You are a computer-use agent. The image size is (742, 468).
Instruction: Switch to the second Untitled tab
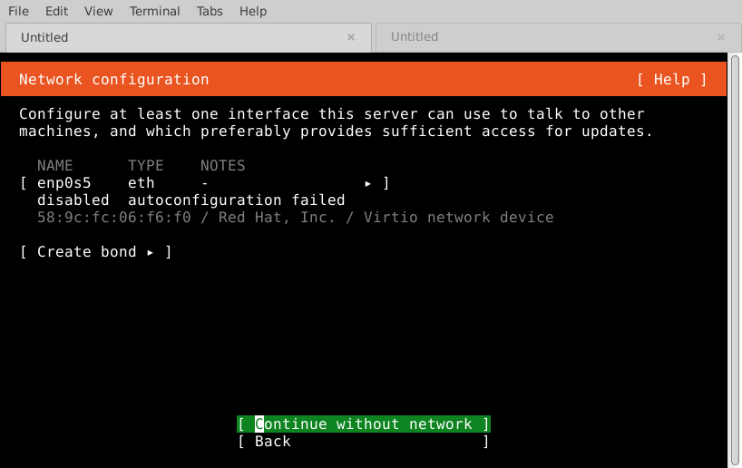pos(544,37)
